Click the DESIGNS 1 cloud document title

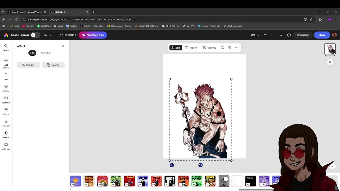[x=68, y=35]
